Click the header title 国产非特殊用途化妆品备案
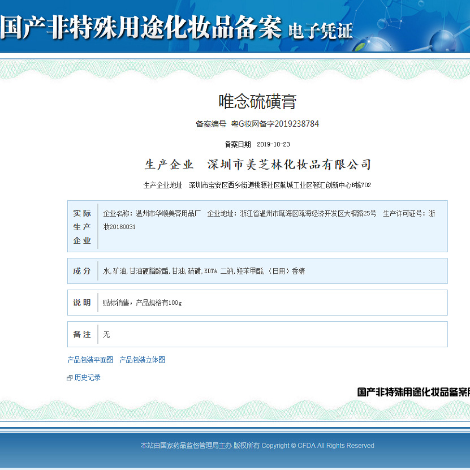 point(141,28)
